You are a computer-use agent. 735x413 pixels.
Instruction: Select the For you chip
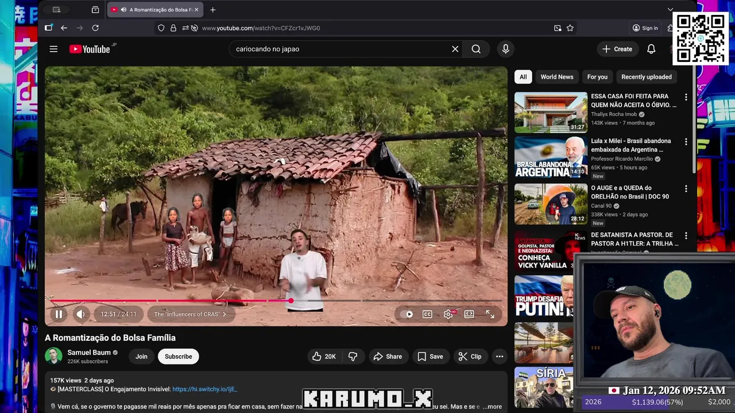(x=597, y=77)
